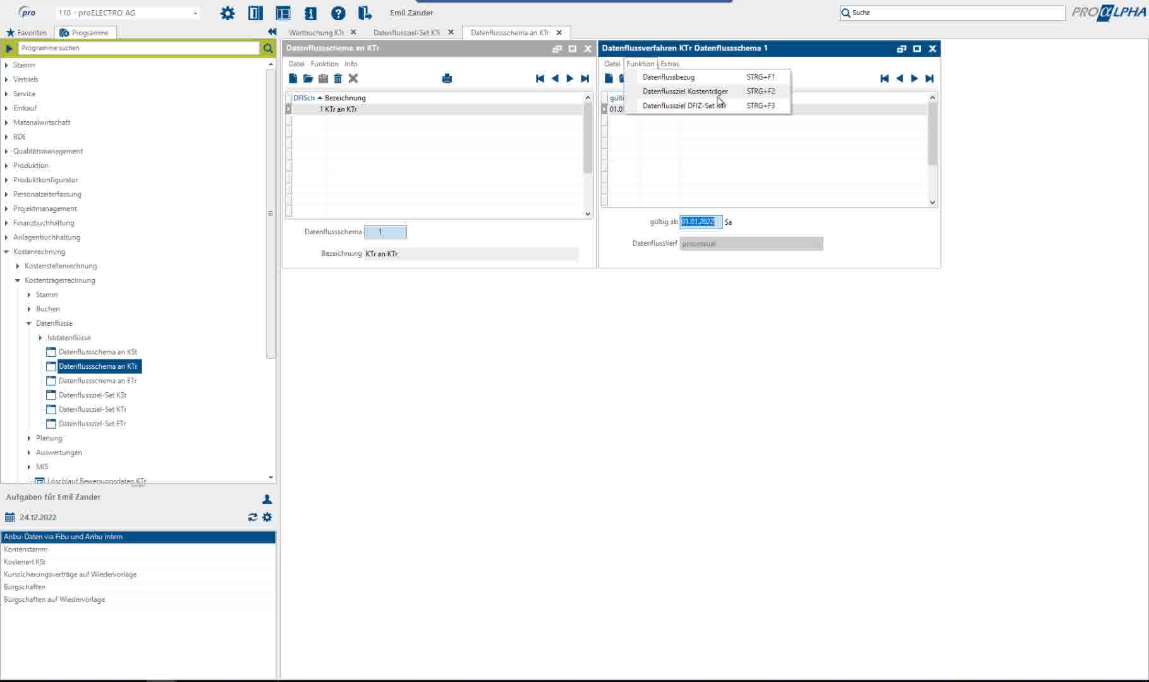Collapse the Kostenrechnung tree node
This screenshot has width=1149, height=682.
(6, 251)
